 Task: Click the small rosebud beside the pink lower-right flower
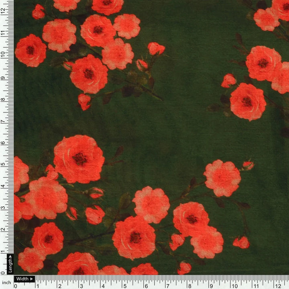[248, 165]
